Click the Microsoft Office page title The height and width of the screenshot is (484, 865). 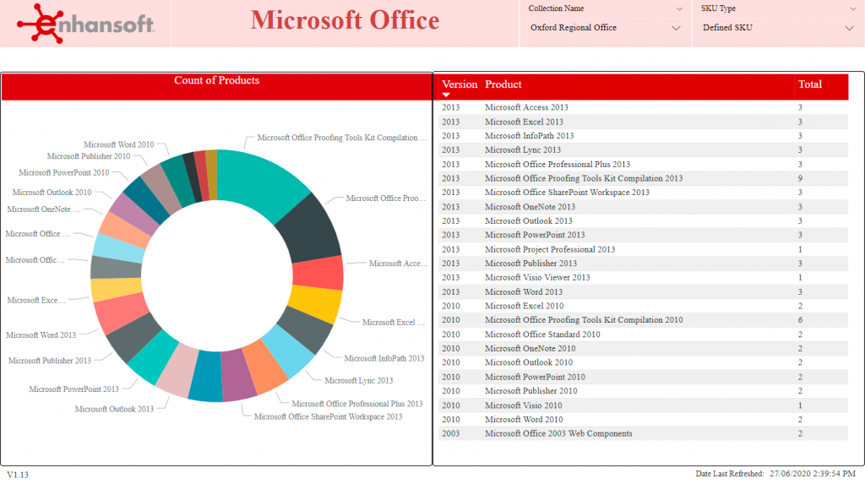click(x=345, y=20)
